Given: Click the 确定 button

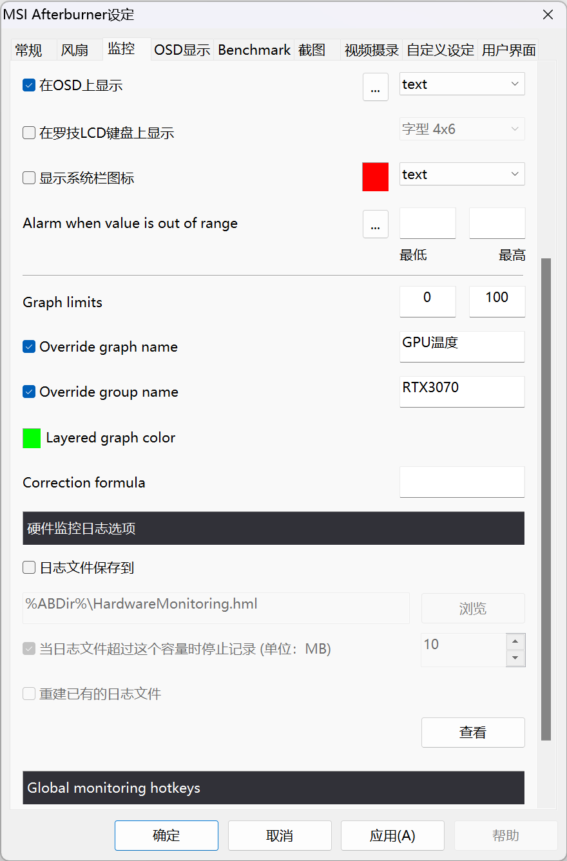Looking at the screenshot, I should tap(166, 835).
